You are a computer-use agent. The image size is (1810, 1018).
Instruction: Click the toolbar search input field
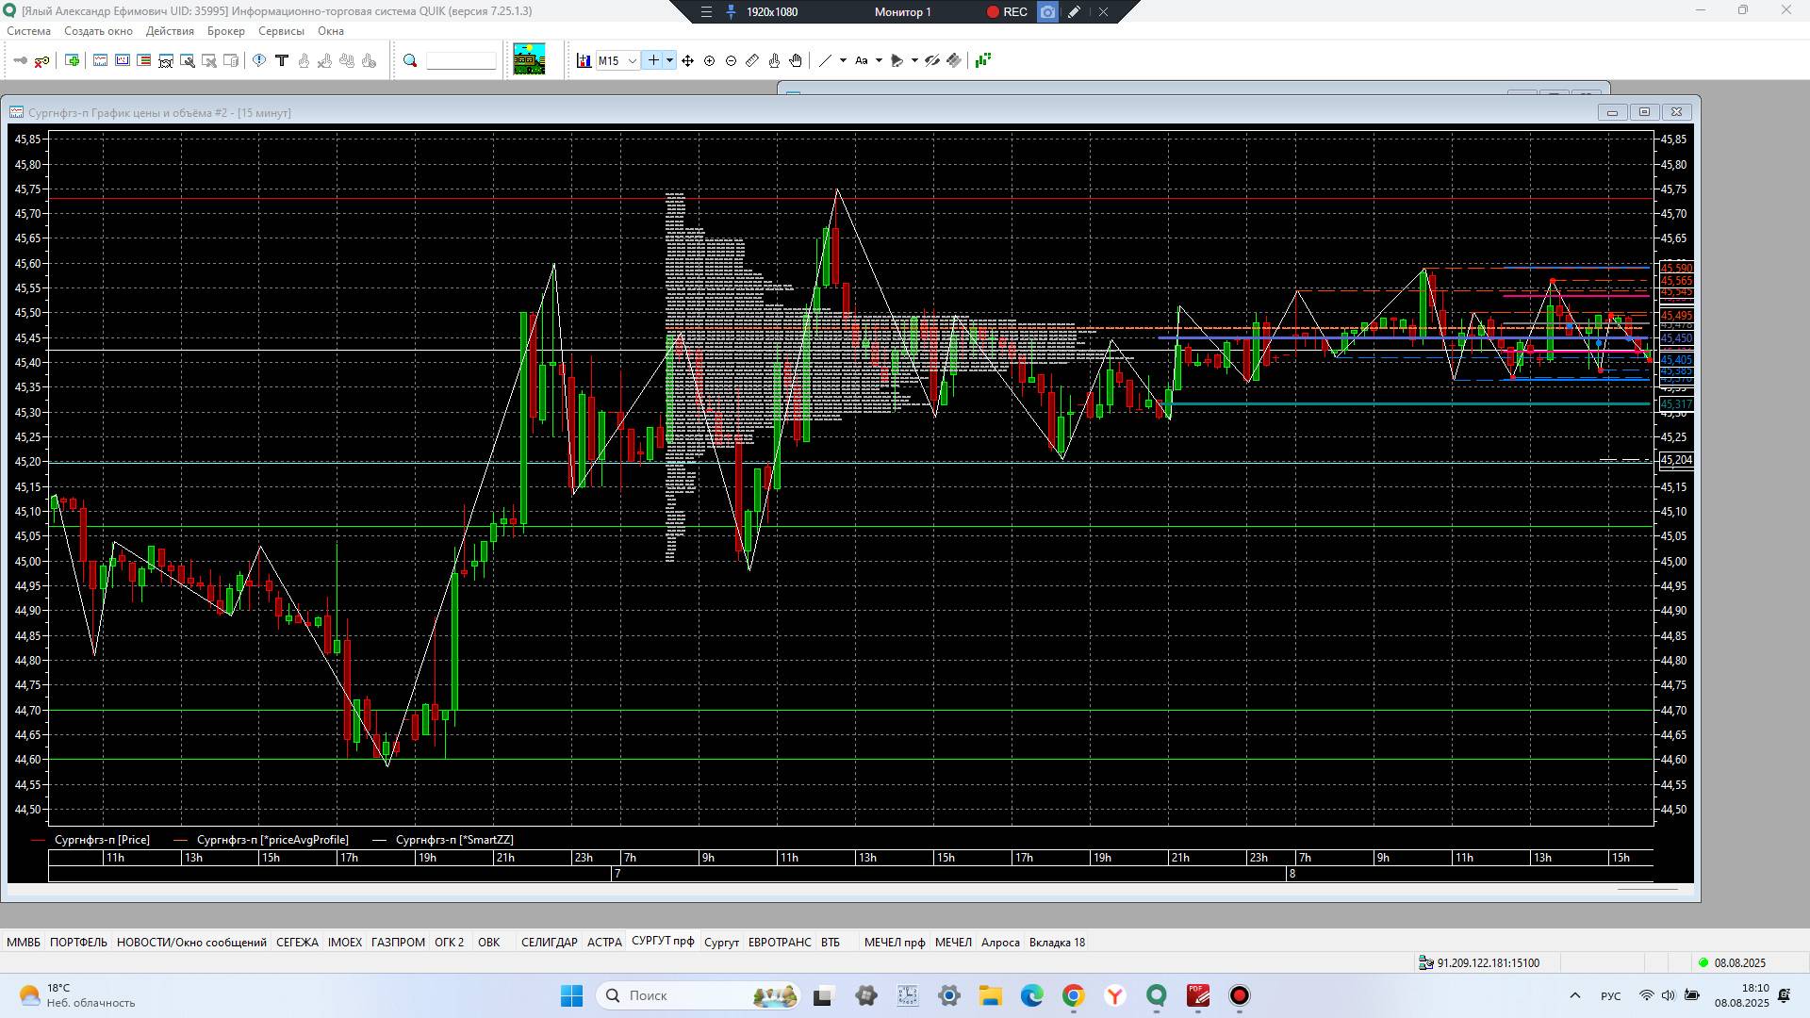point(461,60)
